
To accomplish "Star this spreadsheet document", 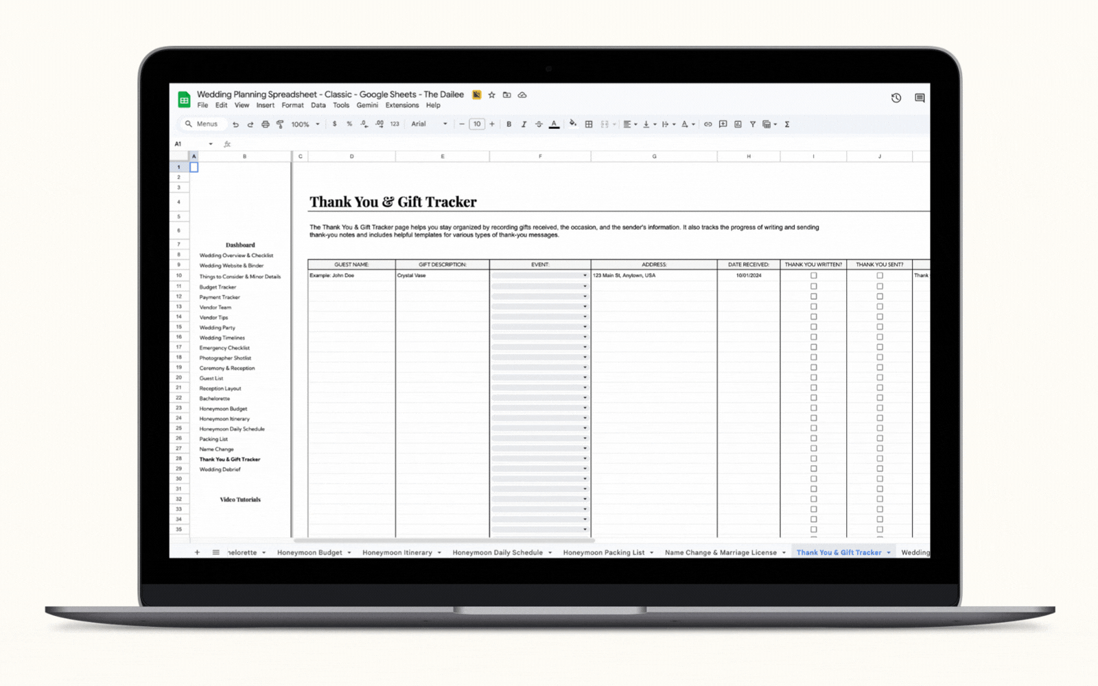I will point(491,95).
